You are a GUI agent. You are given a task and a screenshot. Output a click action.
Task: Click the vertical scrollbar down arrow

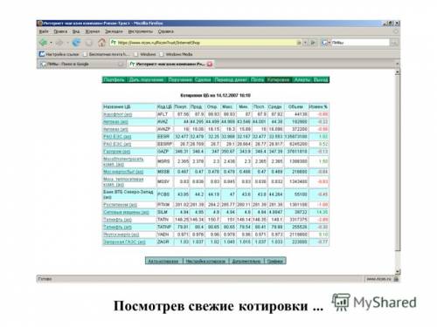(398, 271)
